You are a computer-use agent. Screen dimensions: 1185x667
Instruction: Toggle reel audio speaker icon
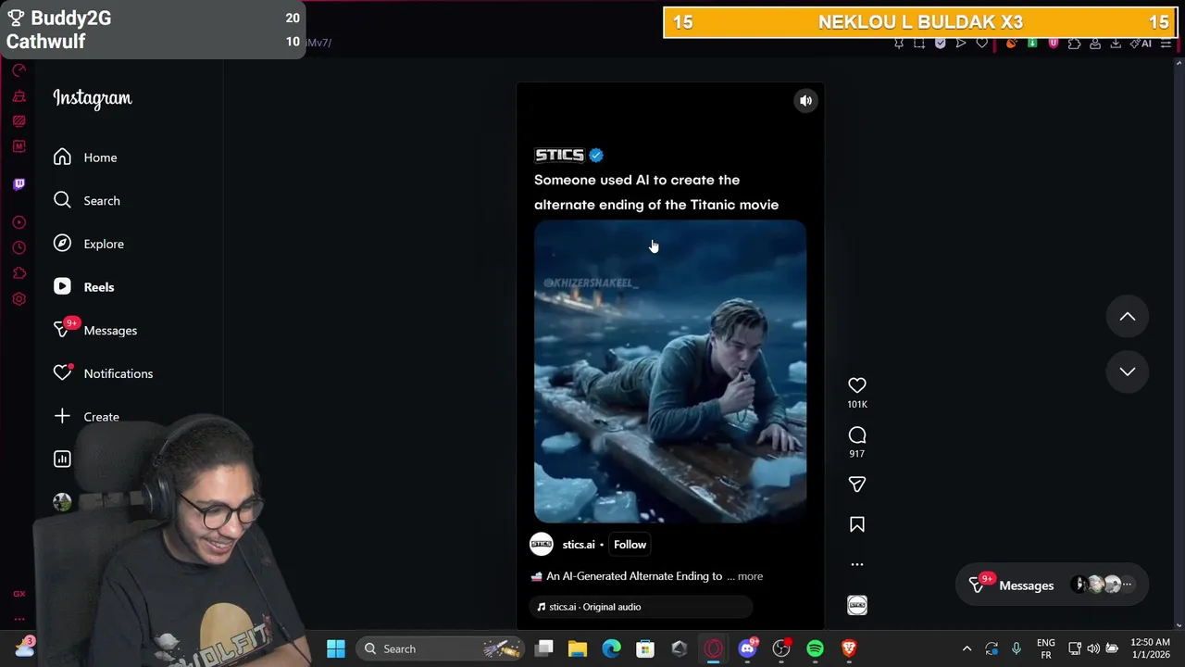click(x=806, y=101)
